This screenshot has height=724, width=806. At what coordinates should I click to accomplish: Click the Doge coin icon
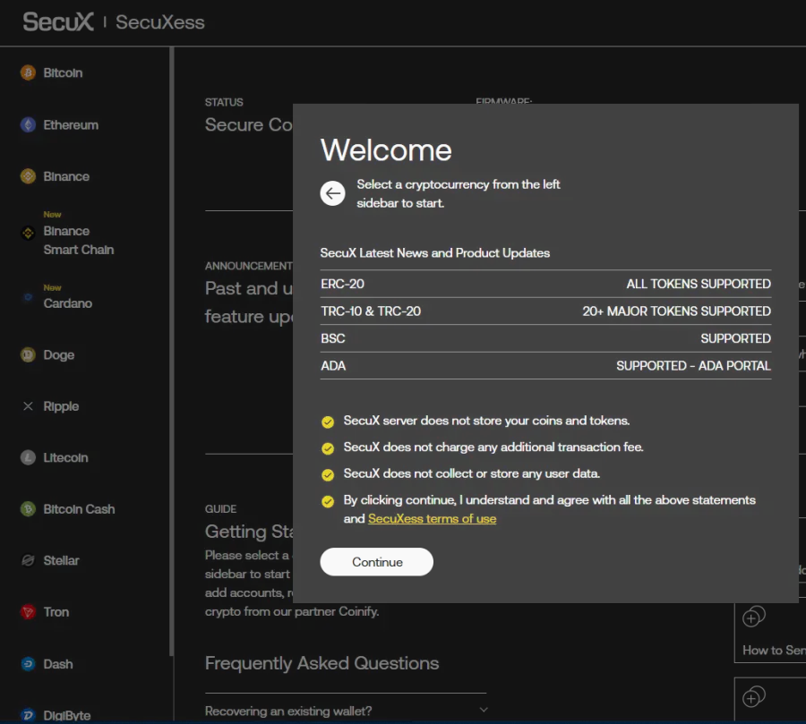(x=28, y=355)
